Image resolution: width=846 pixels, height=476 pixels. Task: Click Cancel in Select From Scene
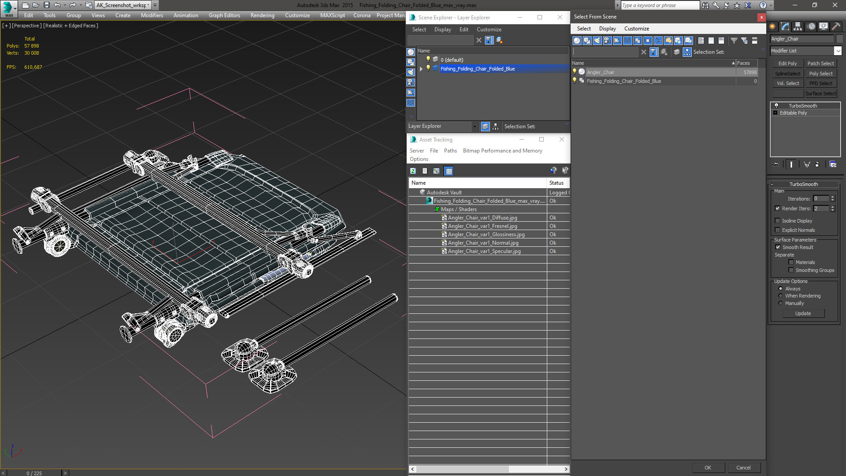[743, 468]
